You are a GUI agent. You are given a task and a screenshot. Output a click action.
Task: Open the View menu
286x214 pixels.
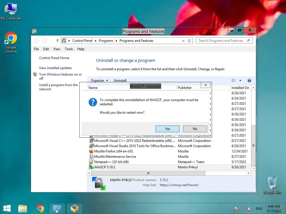(x=57, y=49)
